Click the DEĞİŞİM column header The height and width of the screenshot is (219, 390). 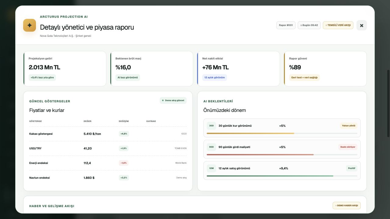pos(124,121)
